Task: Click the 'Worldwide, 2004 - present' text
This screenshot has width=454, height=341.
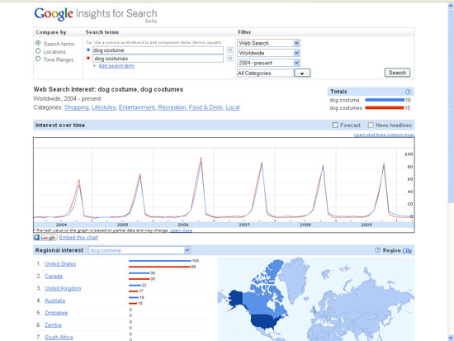Action: click(x=67, y=99)
